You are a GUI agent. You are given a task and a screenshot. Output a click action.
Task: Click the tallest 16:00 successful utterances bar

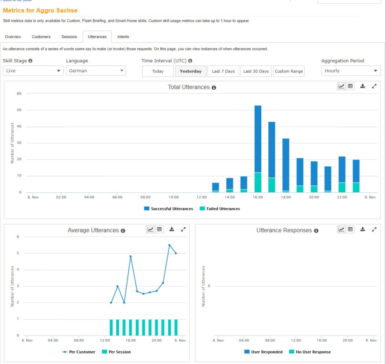click(258, 139)
